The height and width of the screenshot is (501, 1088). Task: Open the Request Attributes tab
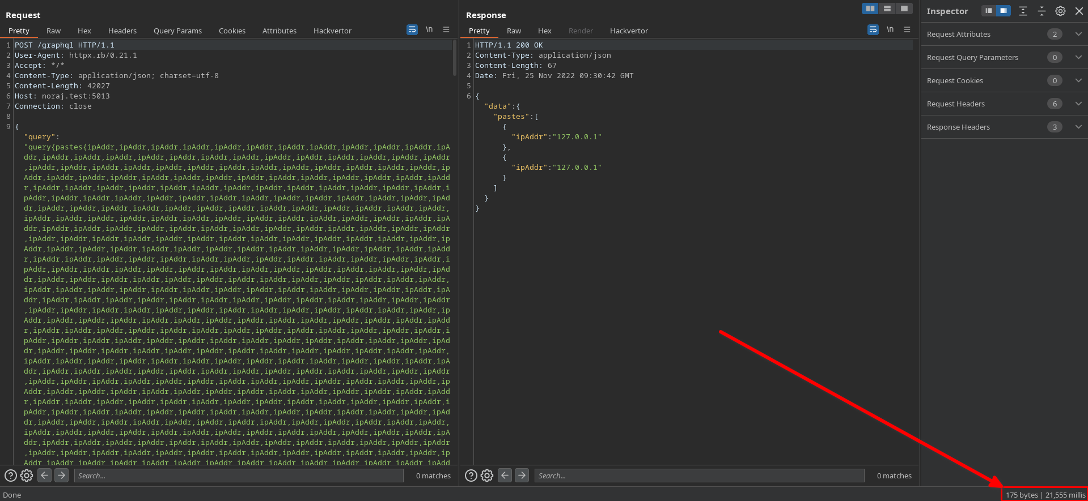(x=279, y=31)
